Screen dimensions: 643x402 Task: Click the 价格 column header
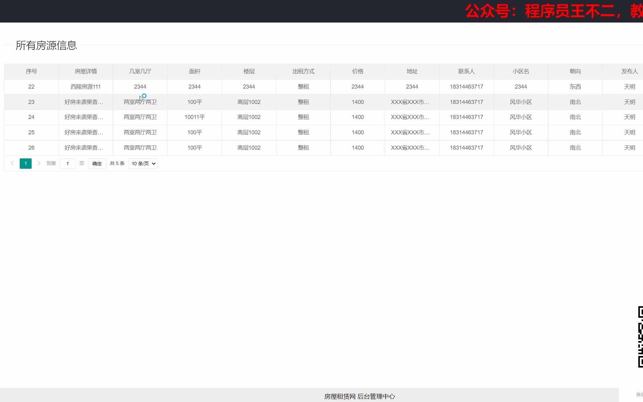click(358, 71)
